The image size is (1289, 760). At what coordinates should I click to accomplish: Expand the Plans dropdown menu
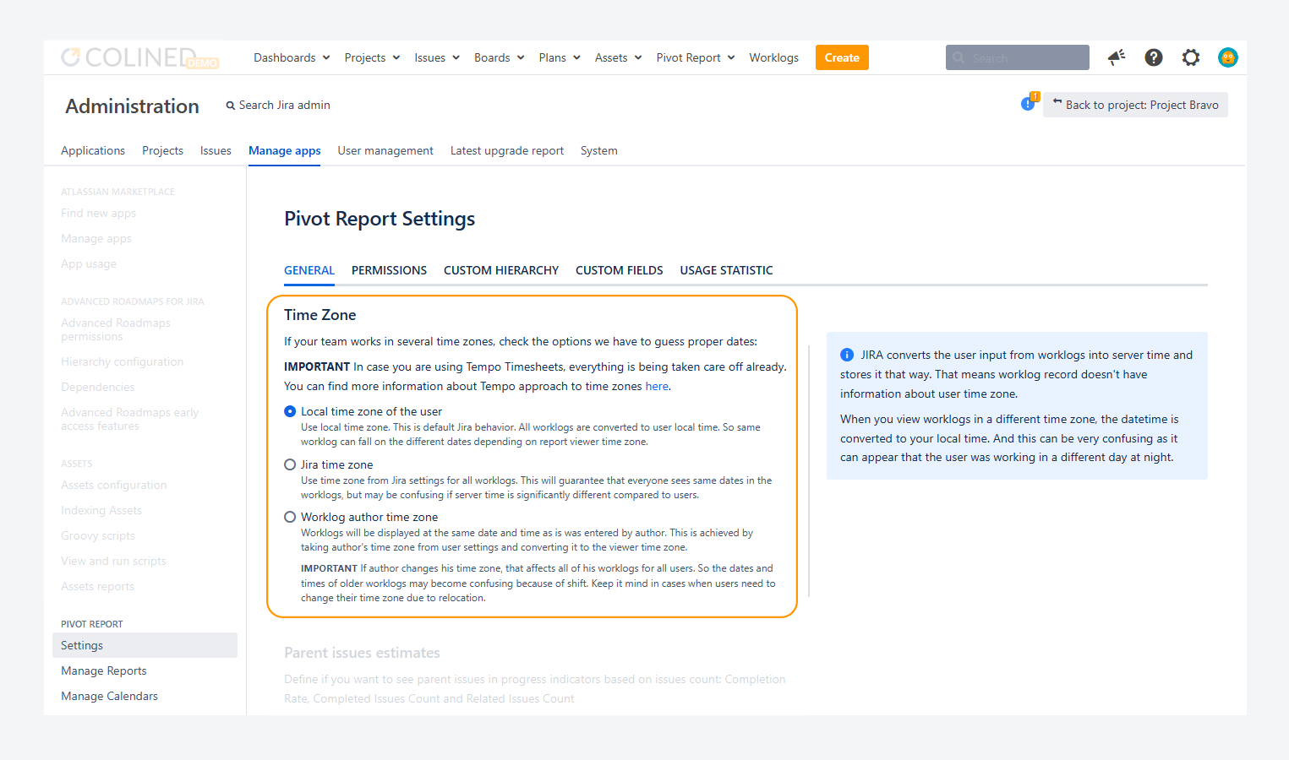coord(560,57)
